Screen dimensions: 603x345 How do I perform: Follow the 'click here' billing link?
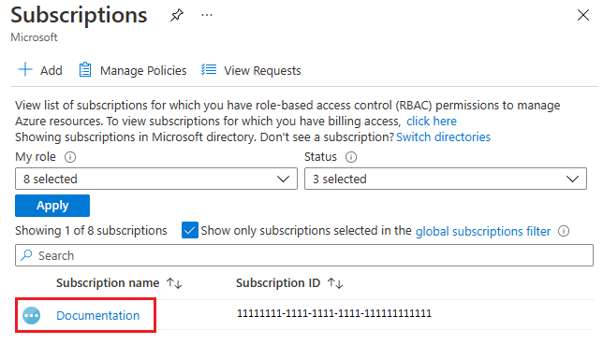click(x=432, y=121)
